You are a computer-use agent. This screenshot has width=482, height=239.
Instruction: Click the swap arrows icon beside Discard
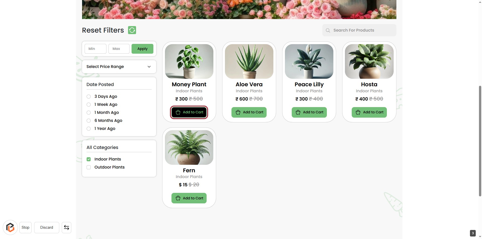pos(67,227)
